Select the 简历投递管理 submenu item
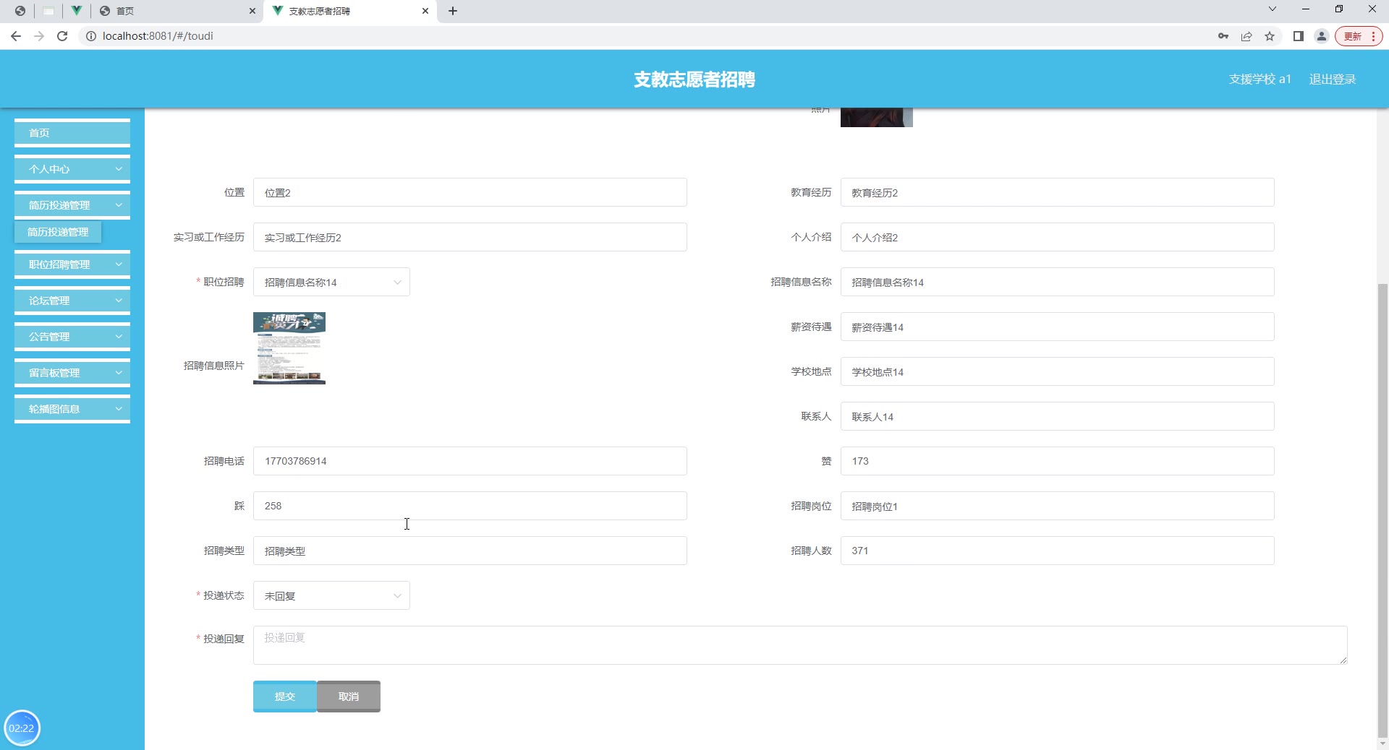 tap(58, 232)
